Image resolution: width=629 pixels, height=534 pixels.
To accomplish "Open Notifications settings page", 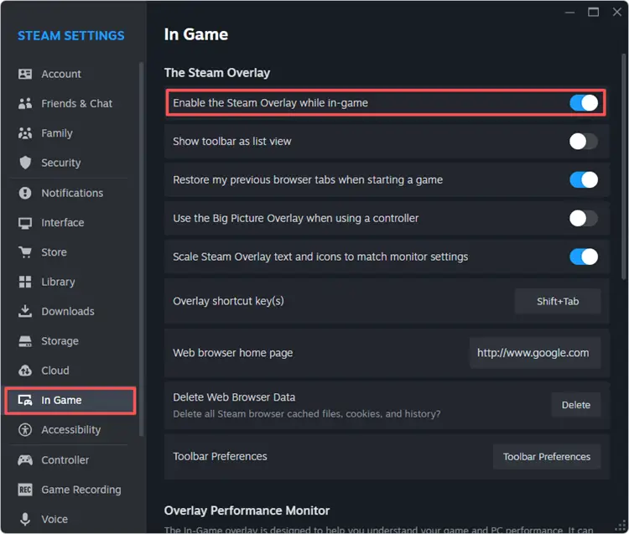I will (72, 193).
